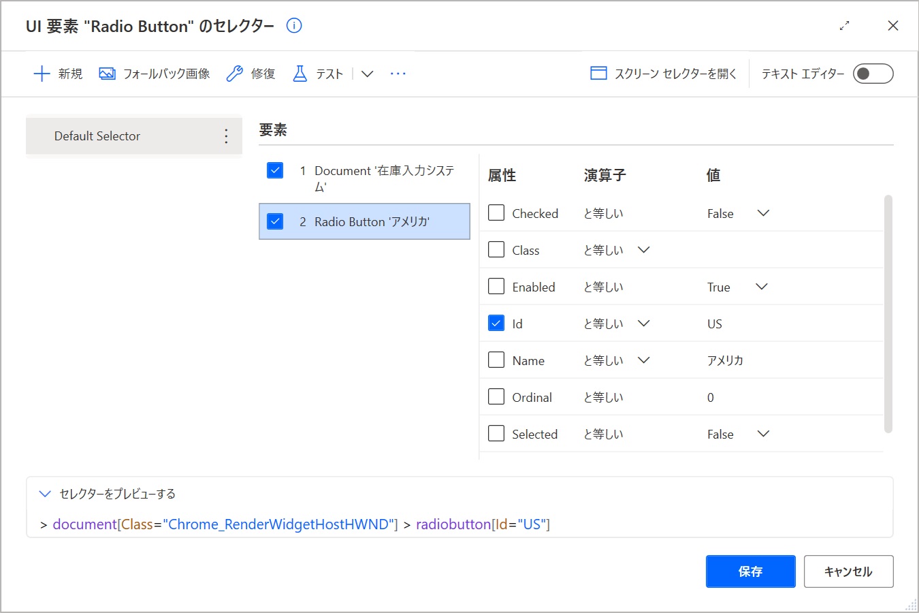Image resolution: width=919 pixels, height=613 pixels.
Task: Open the テスト dropdown arrow
Action: tap(367, 74)
